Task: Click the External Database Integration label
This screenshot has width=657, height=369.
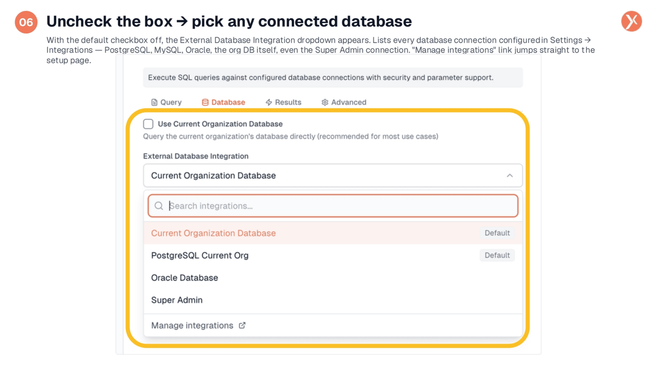Action: [195, 156]
